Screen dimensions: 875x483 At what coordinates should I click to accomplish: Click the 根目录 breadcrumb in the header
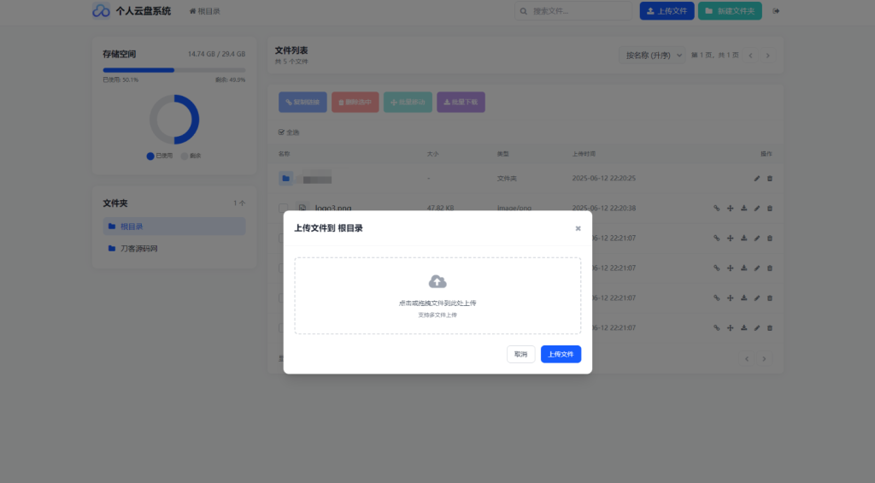click(x=205, y=11)
